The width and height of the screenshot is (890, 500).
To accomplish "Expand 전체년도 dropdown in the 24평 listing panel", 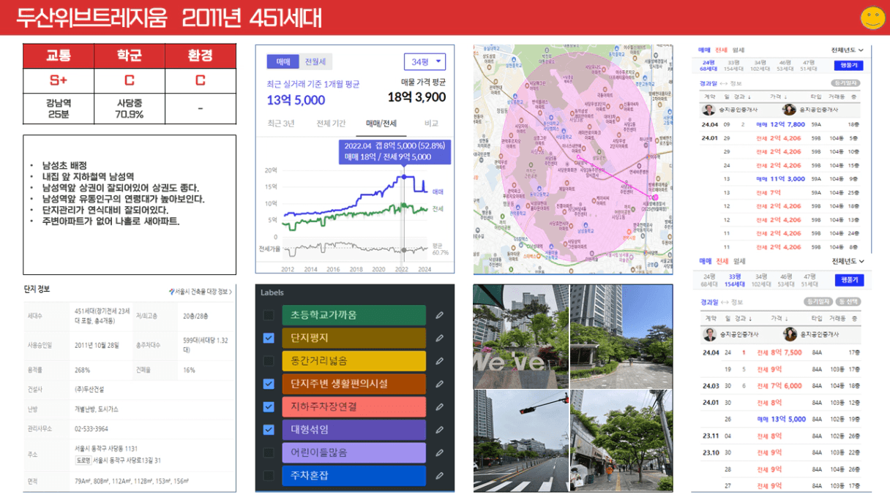I will point(848,50).
